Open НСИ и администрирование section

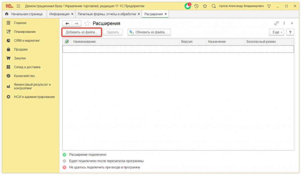click(x=34, y=97)
